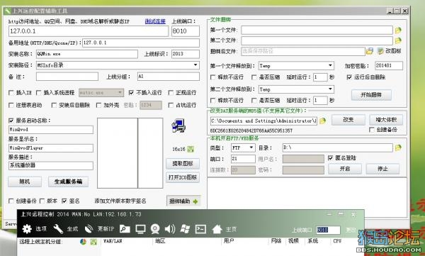Expand 第一个文件释放到 Temp dropdown
425x256 pixels.
tap(330, 65)
